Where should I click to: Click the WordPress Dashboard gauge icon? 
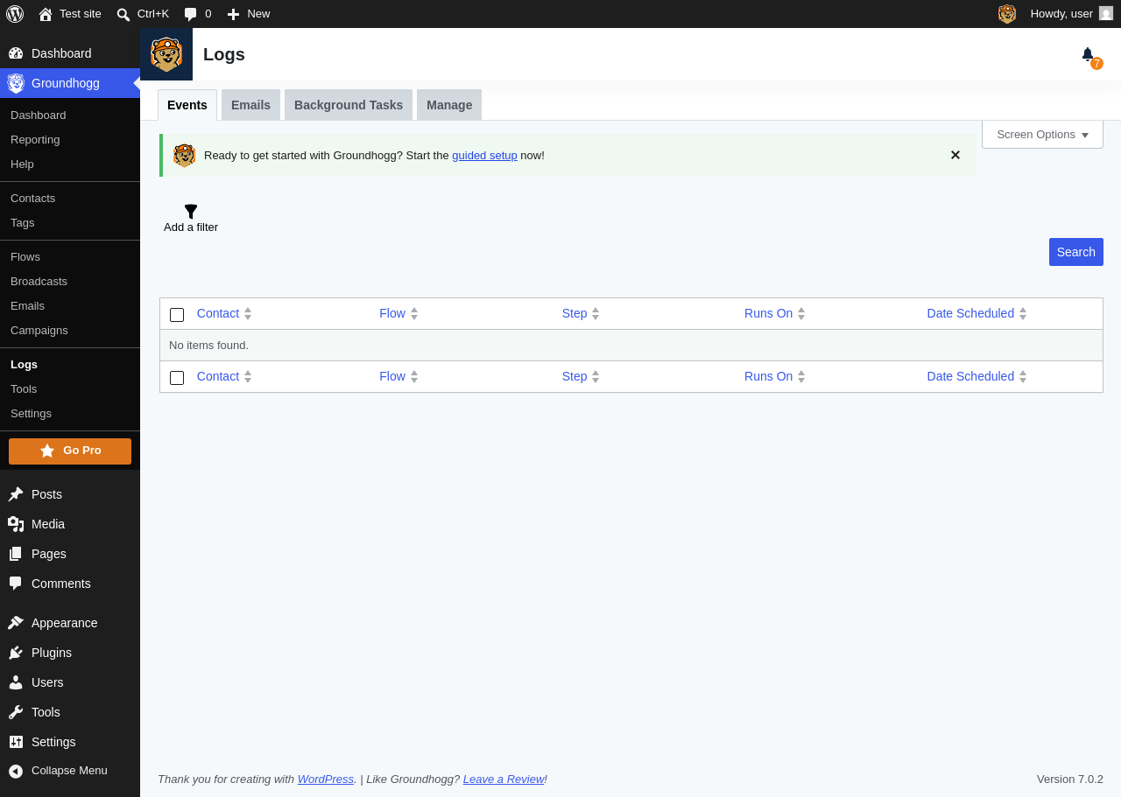click(16, 53)
